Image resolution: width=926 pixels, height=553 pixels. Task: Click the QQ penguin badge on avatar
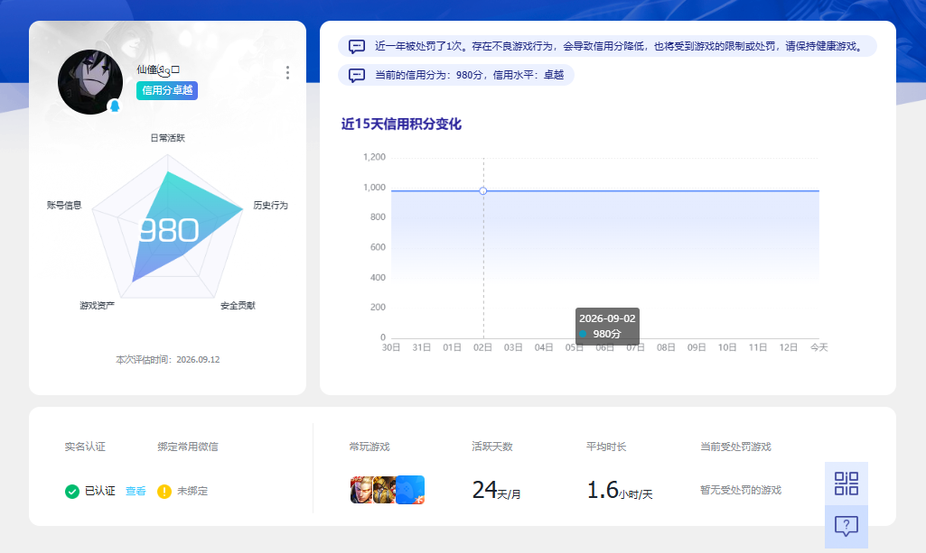point(115,106)
